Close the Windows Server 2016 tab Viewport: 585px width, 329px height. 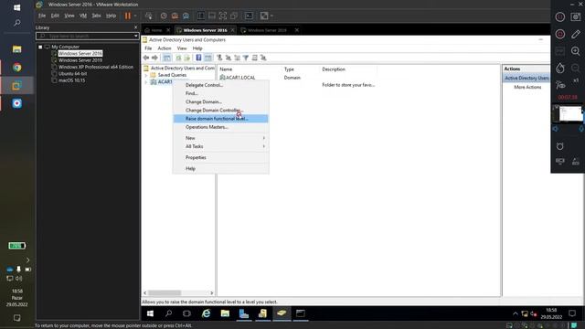coord(232,30)
